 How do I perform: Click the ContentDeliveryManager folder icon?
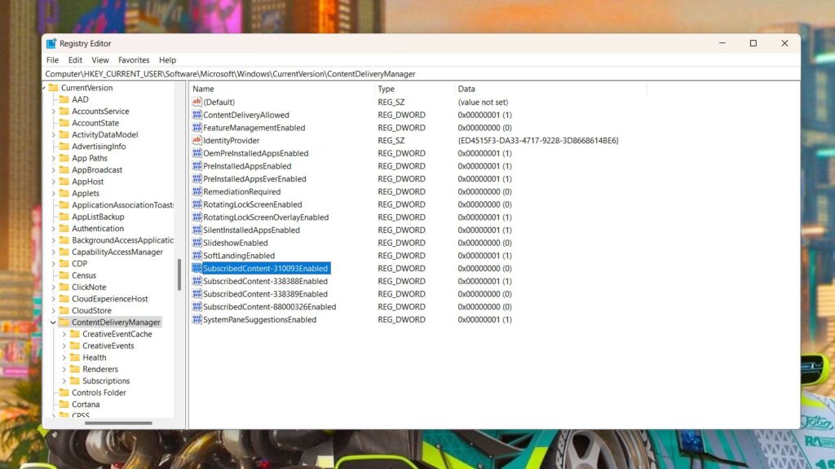(x=64, y=322)
